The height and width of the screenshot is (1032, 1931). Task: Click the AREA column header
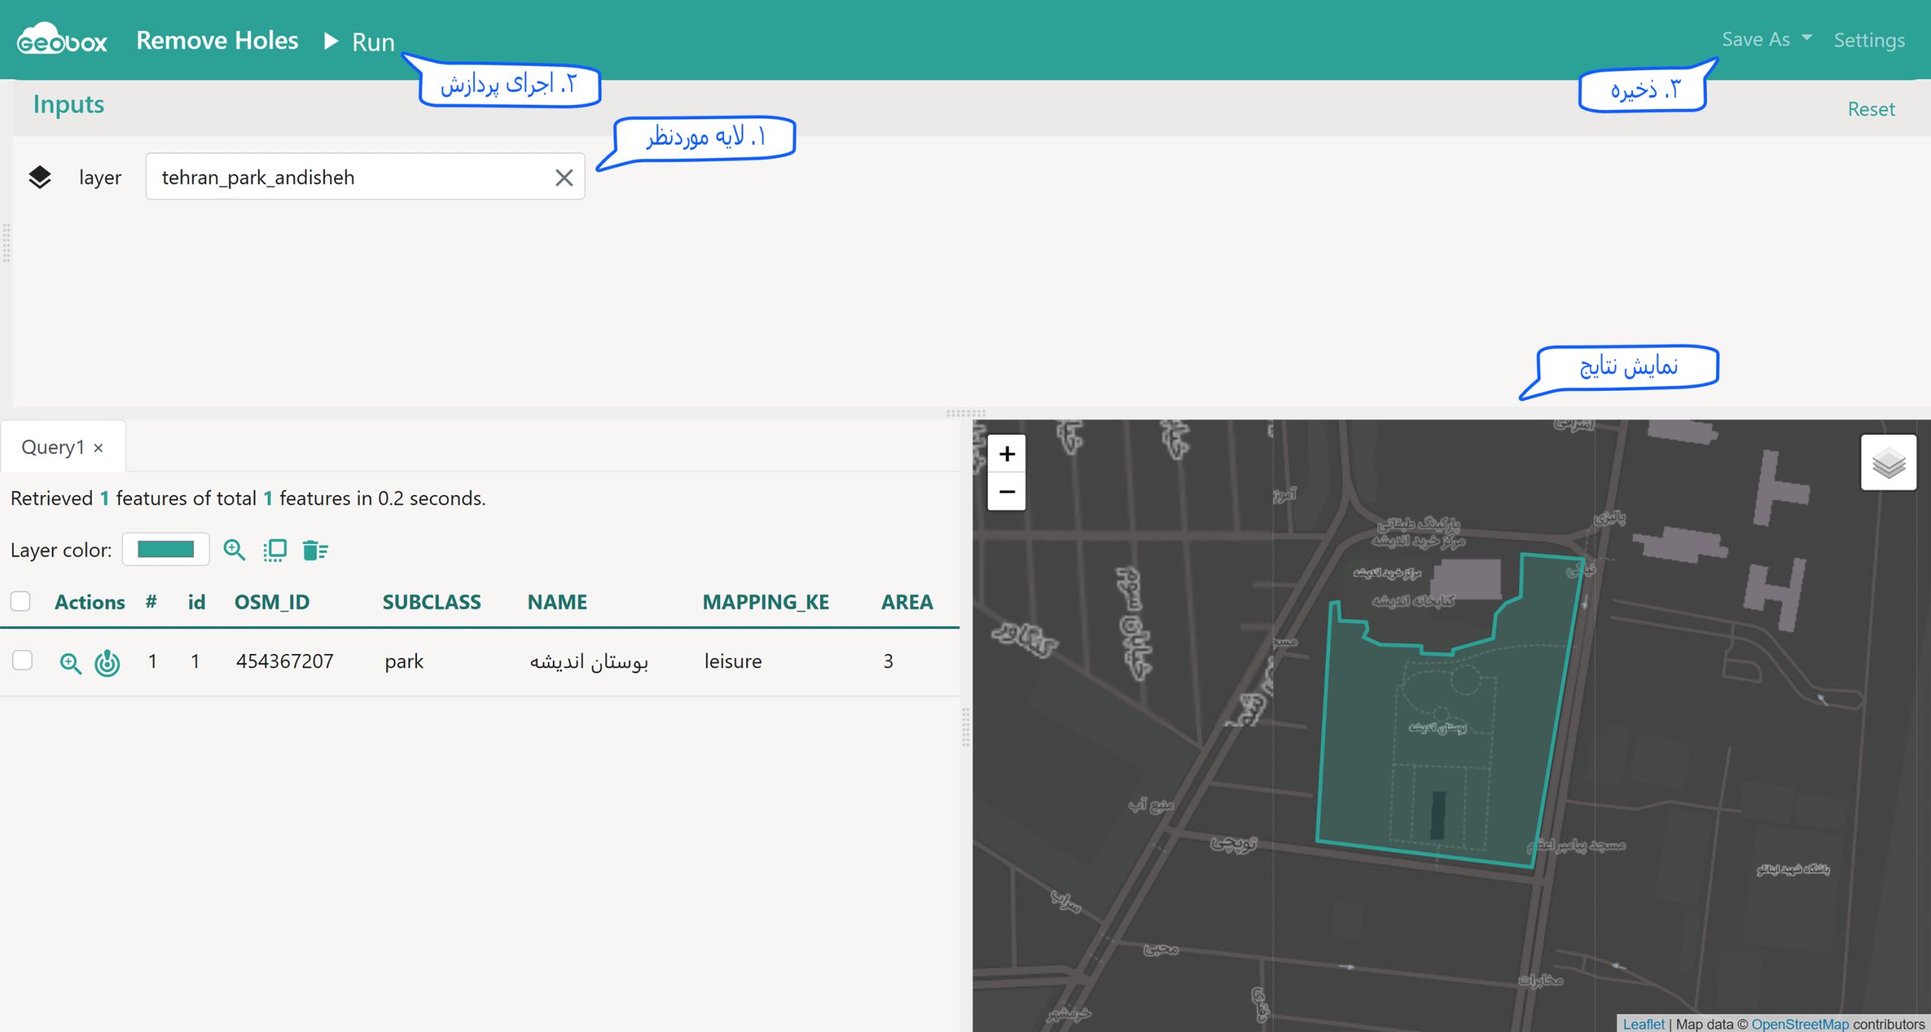907,602
